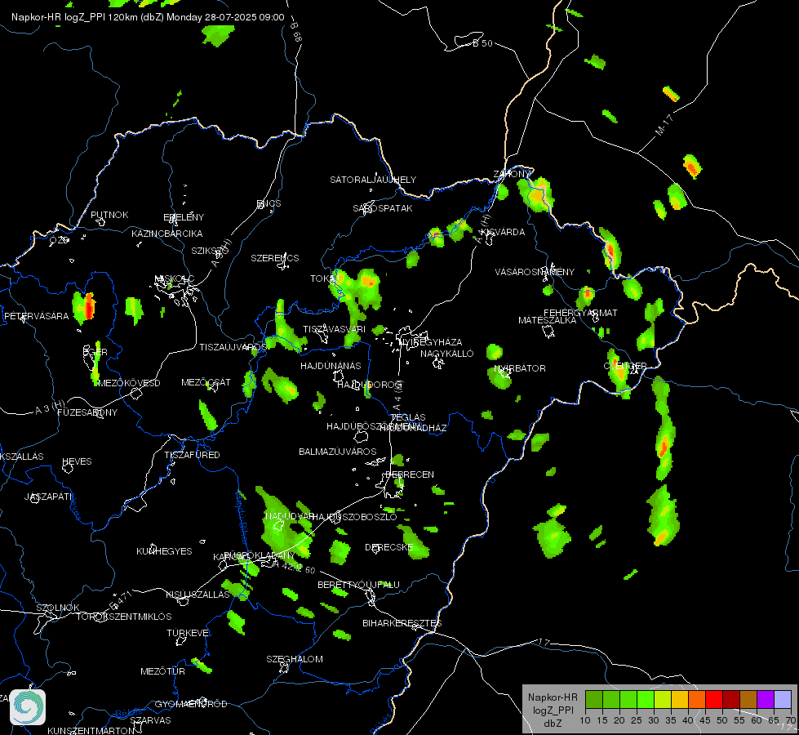Click the BALMAZÚJVÁROS city label
Viewport: 799px width, 735px height.
338,452
